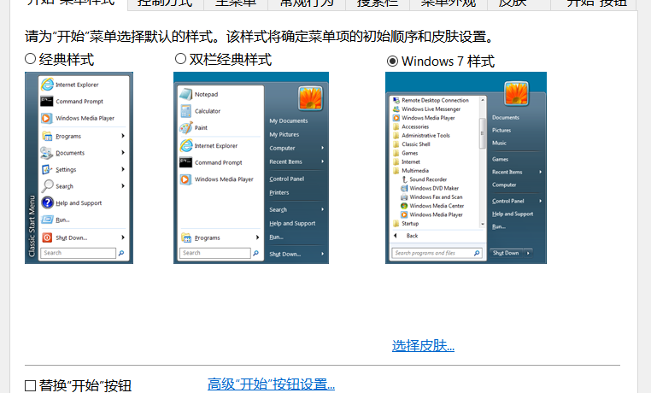This screenshot has height=393, width=651.
Task: Enable the 替换"开始"按钮 checkbox
Action: [30, 385]
